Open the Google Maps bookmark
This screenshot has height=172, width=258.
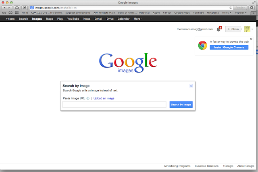pos(182,12)
